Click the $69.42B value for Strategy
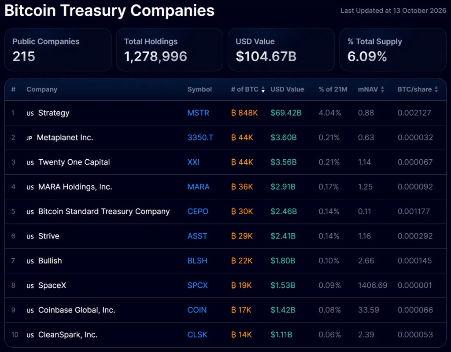 pos(286,113)
